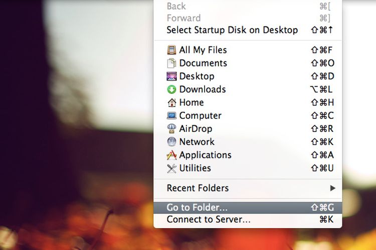This screenshot has height=250, width=376.
Task: Click the All My Files icon
Action: 171,50
